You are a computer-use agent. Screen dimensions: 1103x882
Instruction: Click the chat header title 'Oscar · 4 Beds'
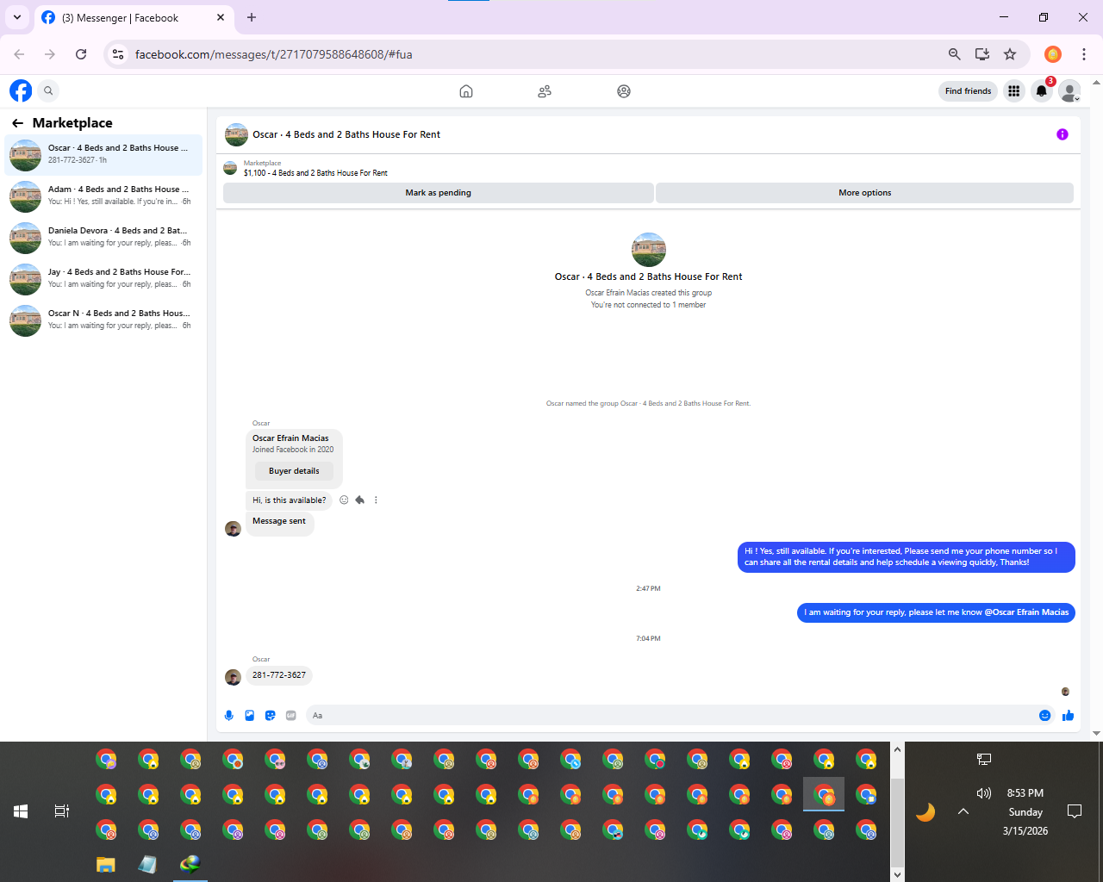tap(346, 134)
